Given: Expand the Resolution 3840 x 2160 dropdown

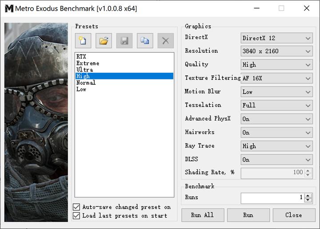Looking at the screenshot, I should pos(276,51).
